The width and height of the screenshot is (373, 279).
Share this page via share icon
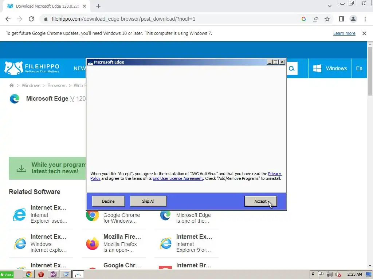(x=315, y=19)
